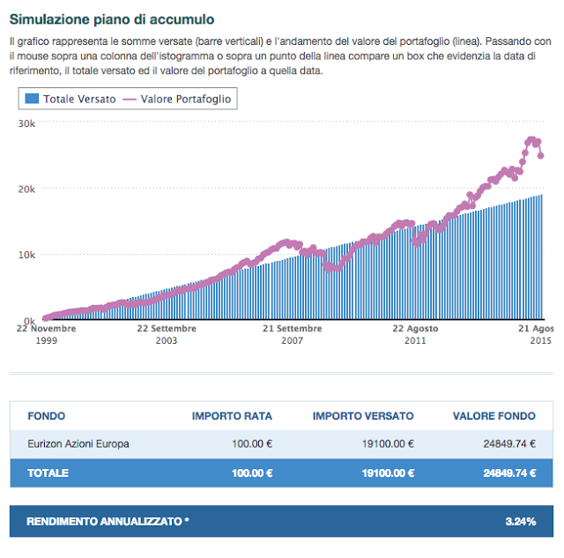
Task: Click the blue Totale Versato legend swatch
Action: (32, 100)
